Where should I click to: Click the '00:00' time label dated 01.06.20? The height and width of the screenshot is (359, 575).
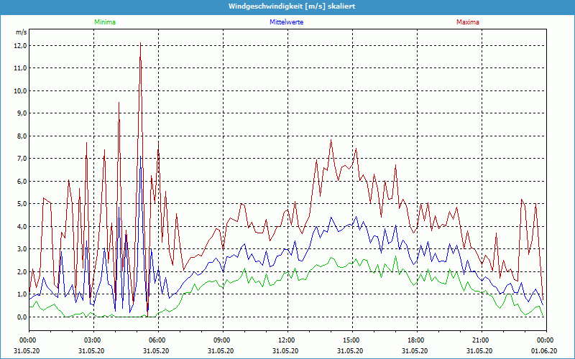click(546, 340)
